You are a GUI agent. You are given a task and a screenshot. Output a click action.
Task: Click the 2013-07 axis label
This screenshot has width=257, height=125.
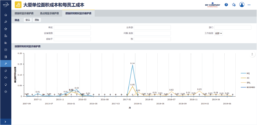coord(49,104)
